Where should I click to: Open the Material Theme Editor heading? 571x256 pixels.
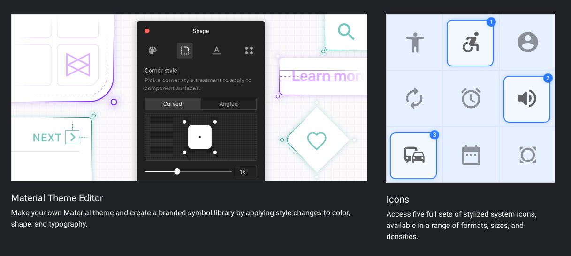(57, 198)
